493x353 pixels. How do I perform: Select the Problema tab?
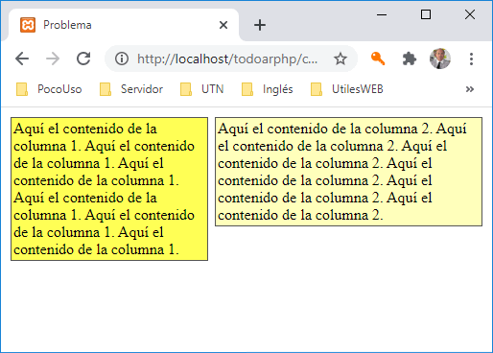[123, 25]
